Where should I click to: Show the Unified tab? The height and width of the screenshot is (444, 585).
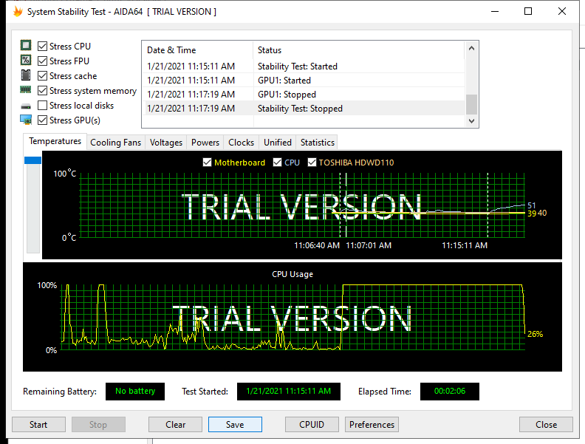point(278,143)
